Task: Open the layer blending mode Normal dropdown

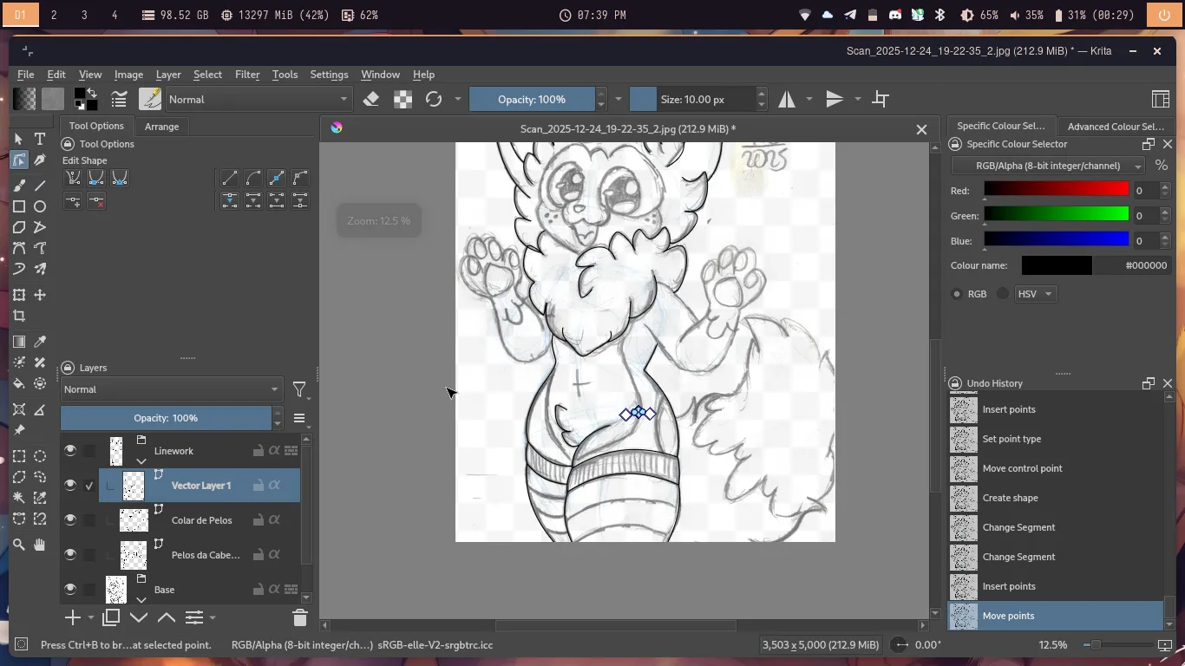Action: coord(171,389)
